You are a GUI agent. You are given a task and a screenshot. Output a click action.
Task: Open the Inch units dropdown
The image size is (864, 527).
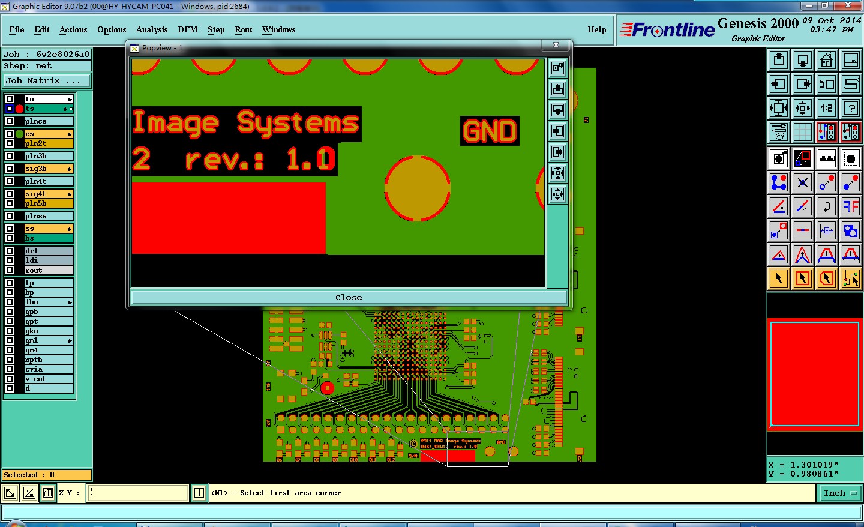tap(840, 493)
